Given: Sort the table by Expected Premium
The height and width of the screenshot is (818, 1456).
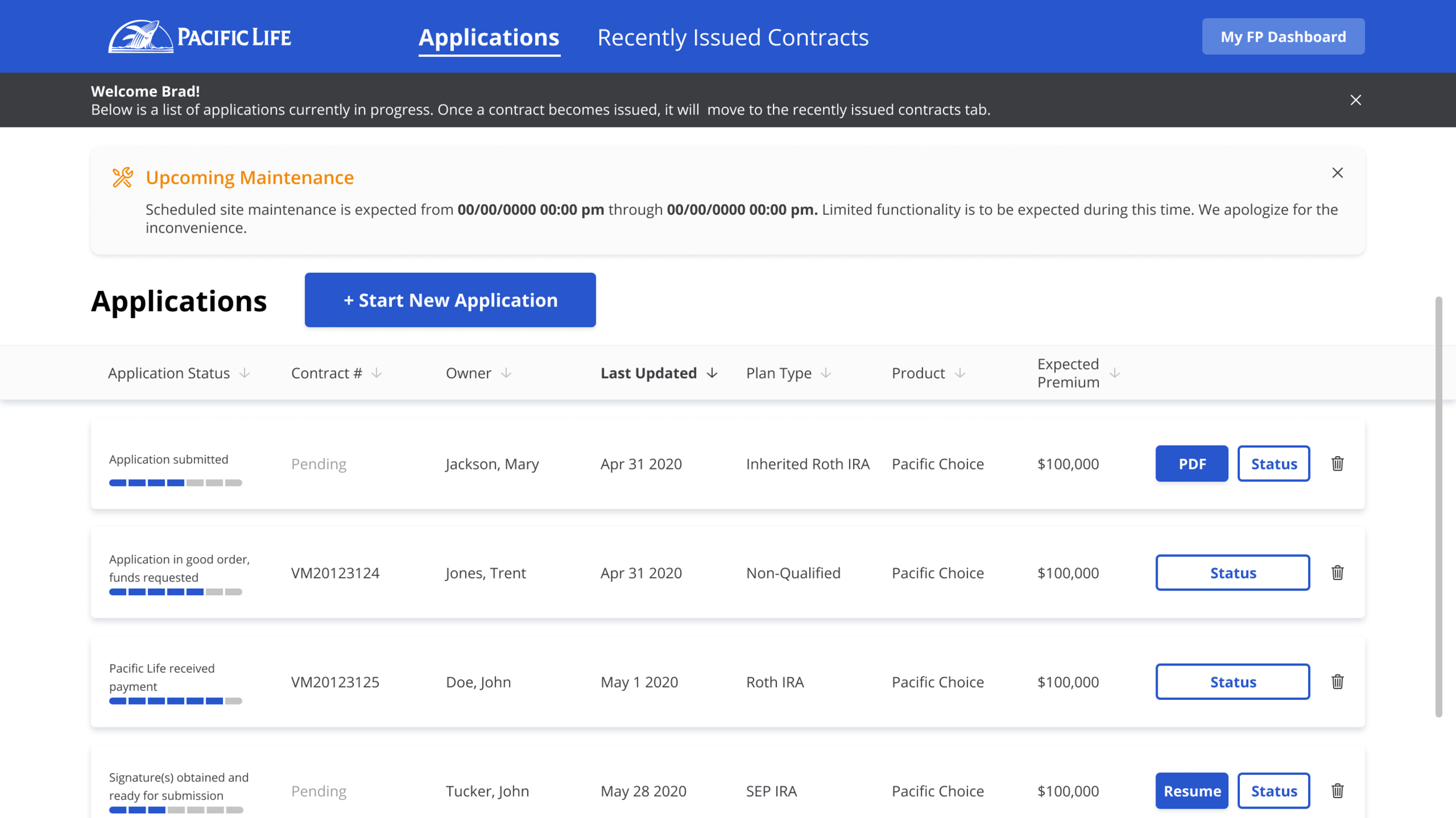Looking at the screenshot, I should pos(1114,373).
